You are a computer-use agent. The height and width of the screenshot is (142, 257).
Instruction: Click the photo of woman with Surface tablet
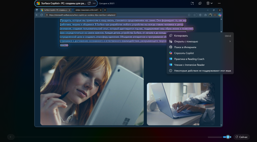coord(92,91)
